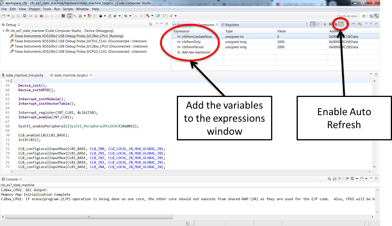Image resolution: width=392 pixels, height=226 pixels.
Task: Open the Run menu
Action: coord(57,9)
